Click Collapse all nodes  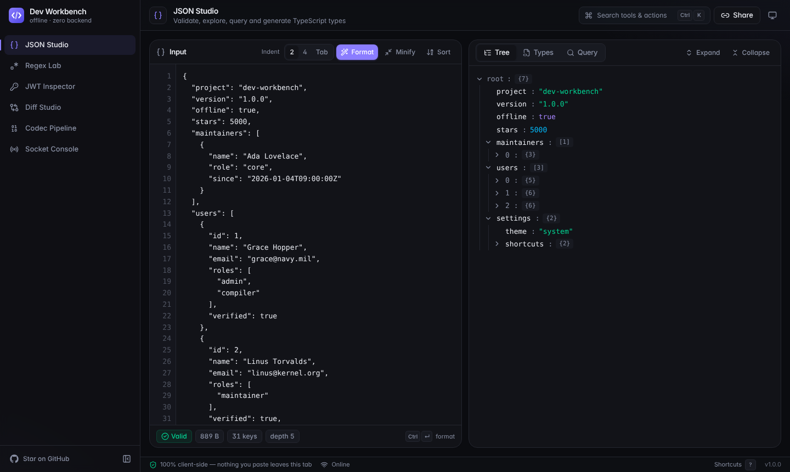point(751,53)
